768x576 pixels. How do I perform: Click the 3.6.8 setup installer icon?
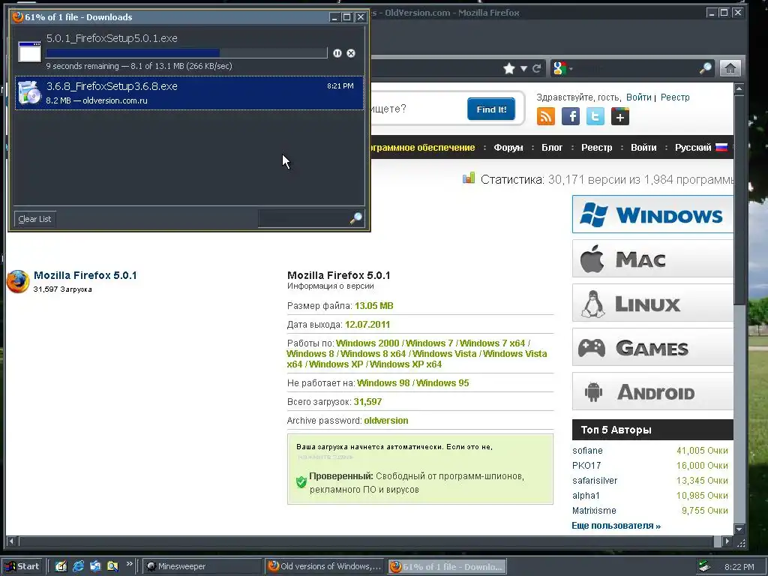click(x=29, y=92)
